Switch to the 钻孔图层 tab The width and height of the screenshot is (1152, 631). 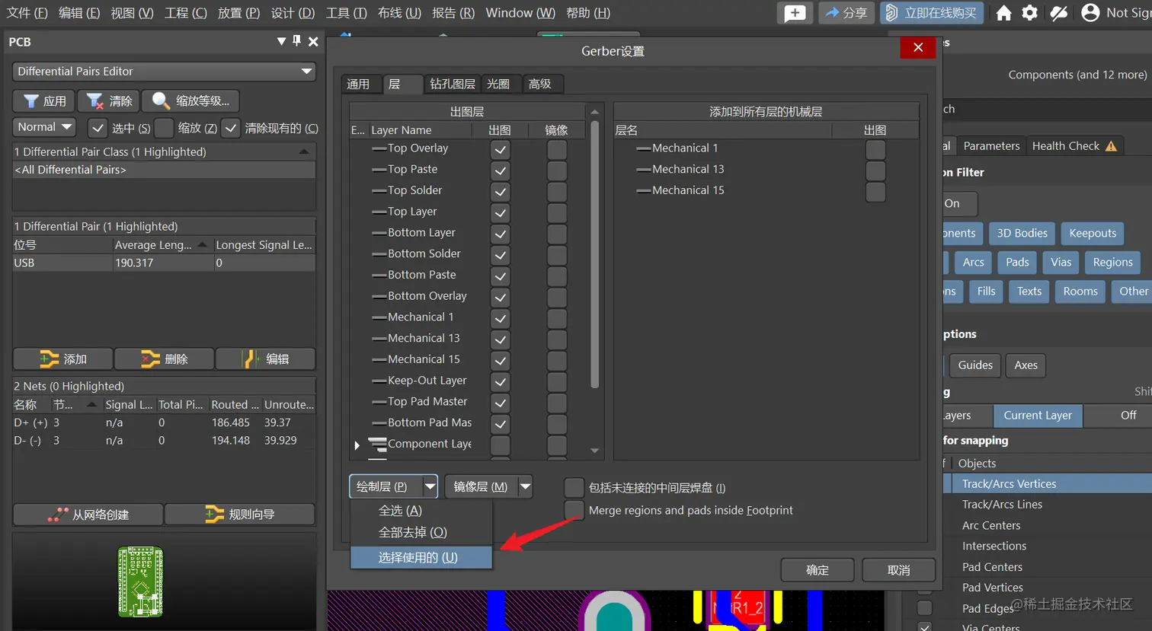click(452, 84)
